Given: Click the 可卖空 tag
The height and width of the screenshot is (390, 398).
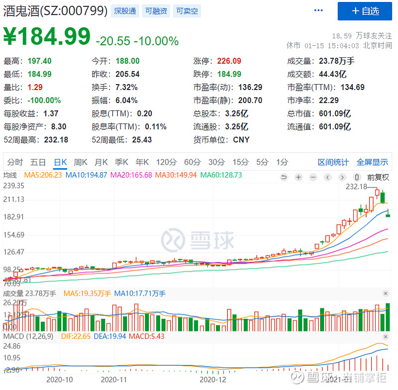Looking at the screenshot, I should [187, 11].
